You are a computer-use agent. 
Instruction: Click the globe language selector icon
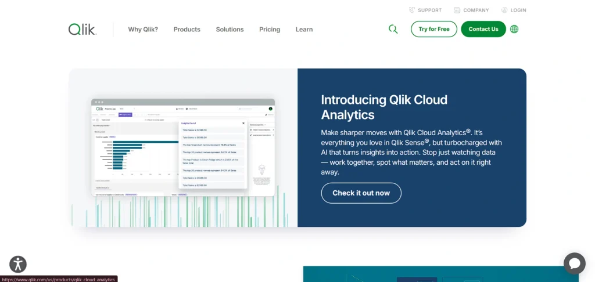(514, 29)
